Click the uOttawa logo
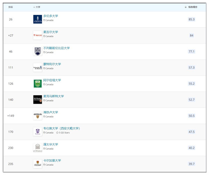209x175 pixels. tap(38, 148)
